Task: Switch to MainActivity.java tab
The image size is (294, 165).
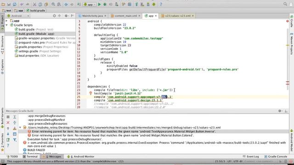Action: click(x=92, y=16)
